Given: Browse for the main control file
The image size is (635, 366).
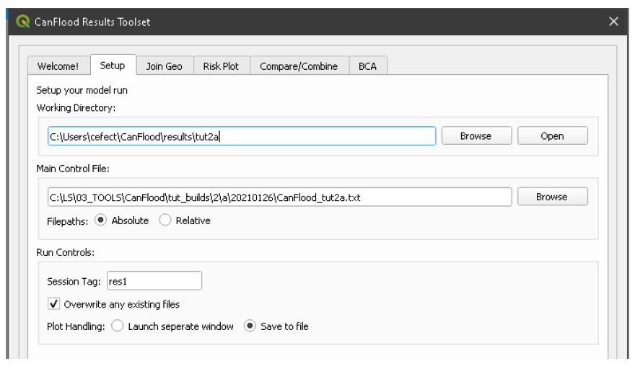Looking at the screenshot, I should [553, 197].
